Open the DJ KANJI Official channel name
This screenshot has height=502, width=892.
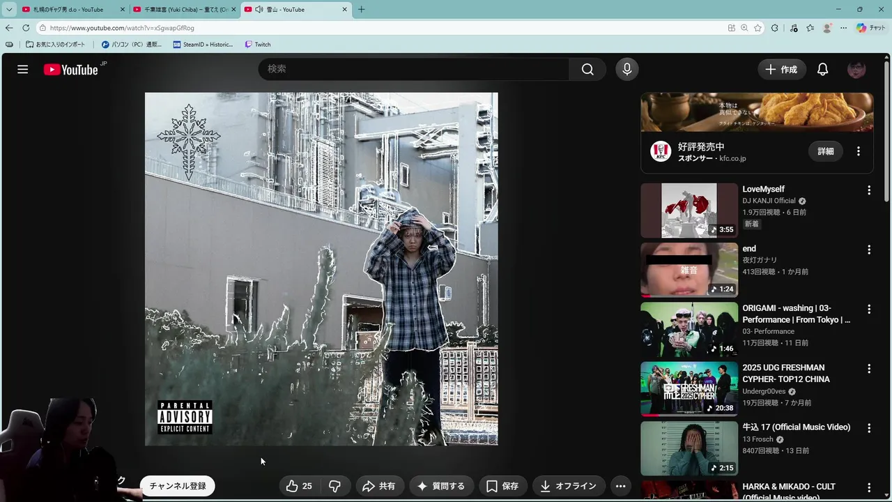point(769,201)
